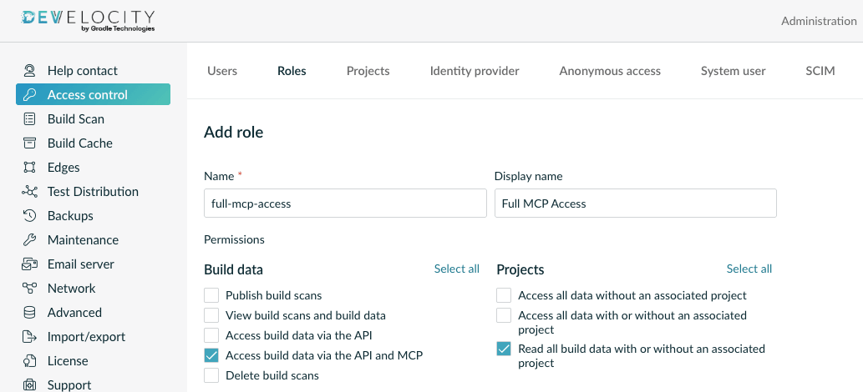Open Access control sidebar item
863x392 pixels.
(x=93, y=94)
